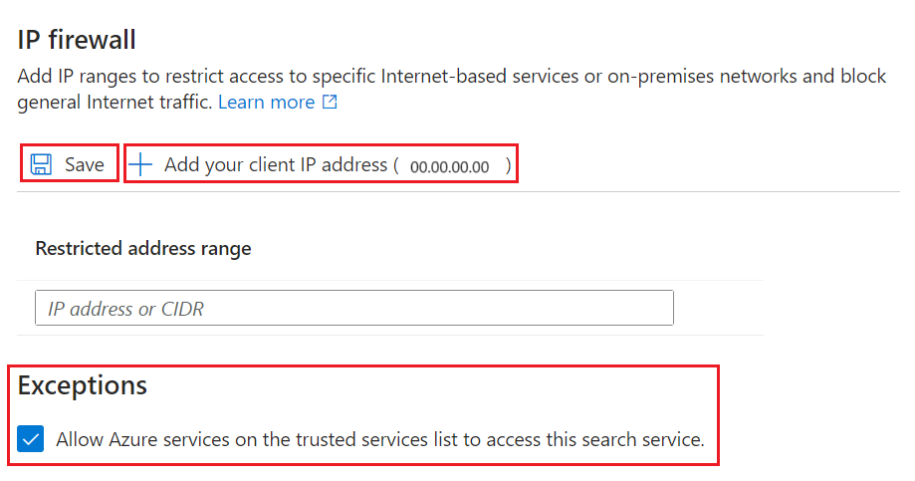Click the IP ranges description paragraph
This screenshot has height=481, width=915.
click(x=452, y=89)
